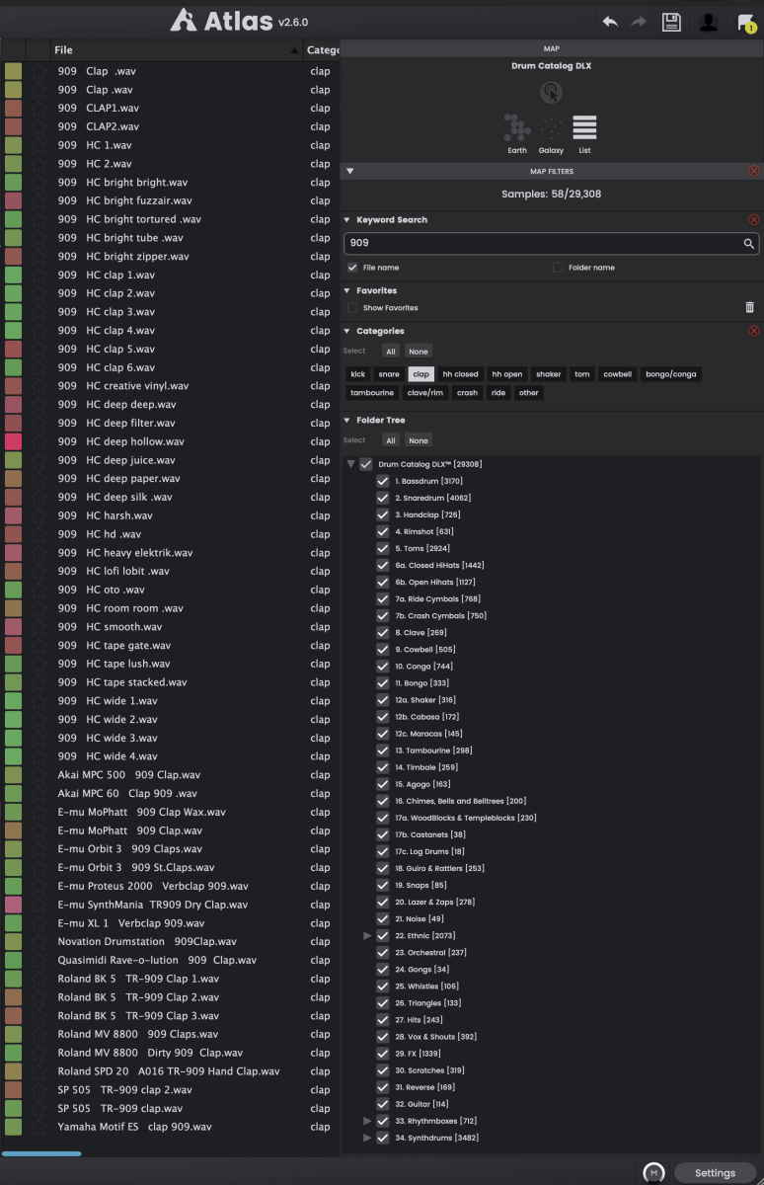Switch the map to List view

pyautogui.click(x=584, y=133)
